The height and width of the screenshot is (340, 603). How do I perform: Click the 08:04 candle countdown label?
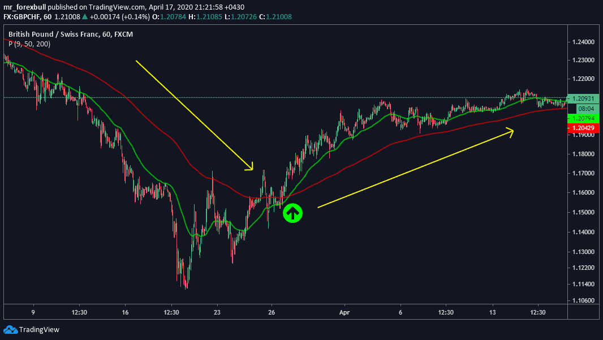click(x=584, y=108)
